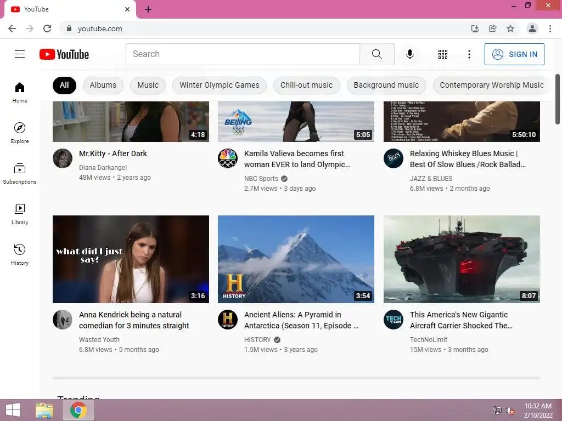This screenshot has width=562, height=421.
Task: Open History in sidebar
Action: click(20, 254)
